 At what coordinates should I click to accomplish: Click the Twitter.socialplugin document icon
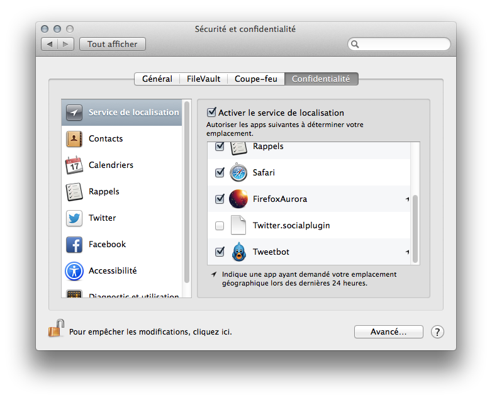tap(238, 225)
